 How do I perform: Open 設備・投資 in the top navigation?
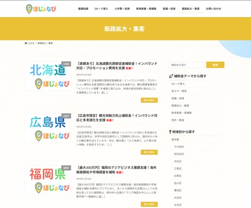169,9
